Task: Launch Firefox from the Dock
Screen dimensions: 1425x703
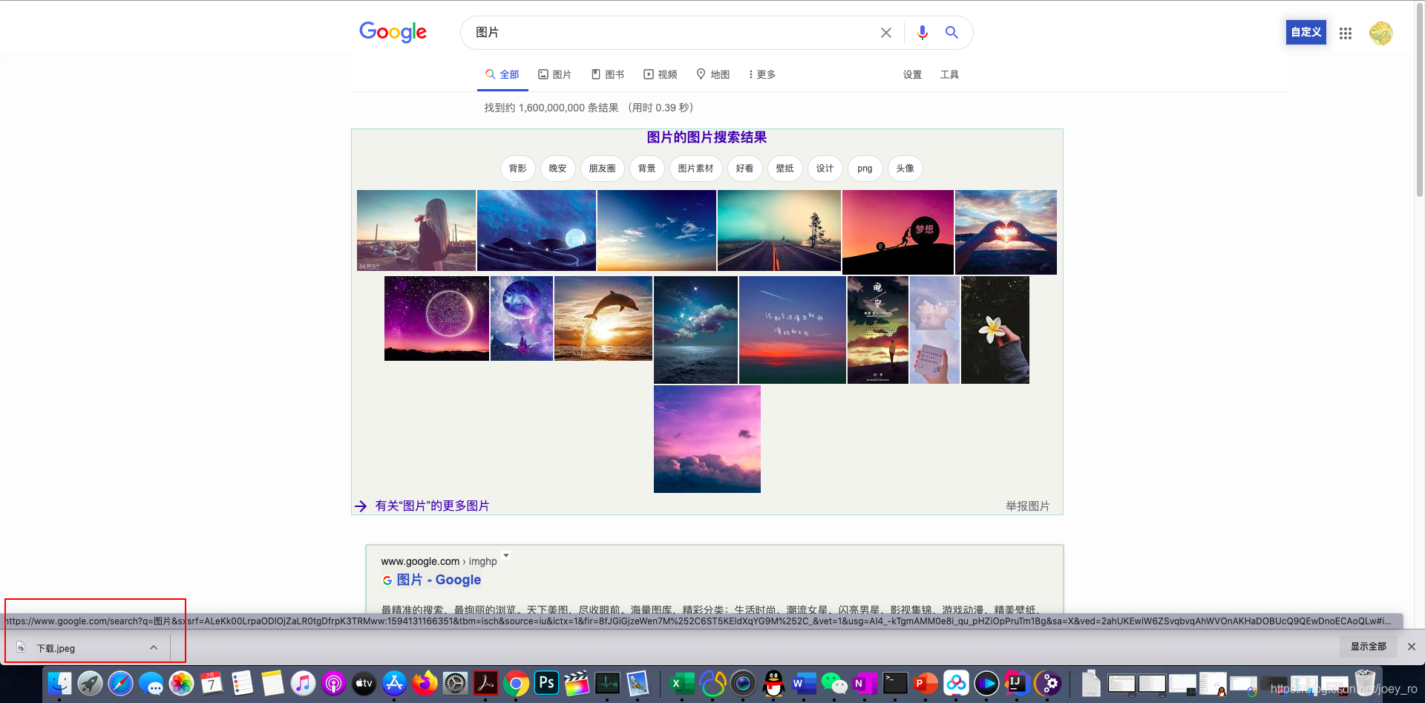Action: point(425,684)
